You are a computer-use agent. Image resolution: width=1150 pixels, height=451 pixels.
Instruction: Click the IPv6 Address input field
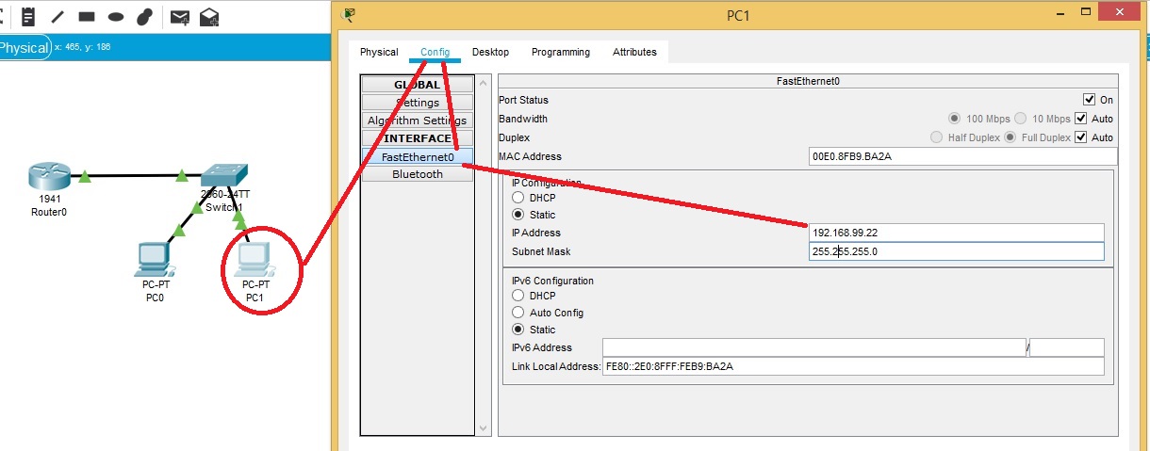(813, 347)
